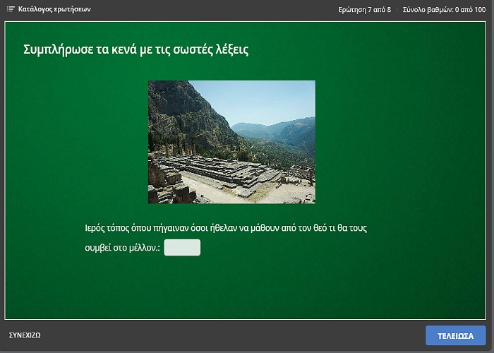Click the Κατάλογος ερωτήσεων label
The width and height of the screenshot is (494, 353).
pyautogui.click(x=54, y=9)
